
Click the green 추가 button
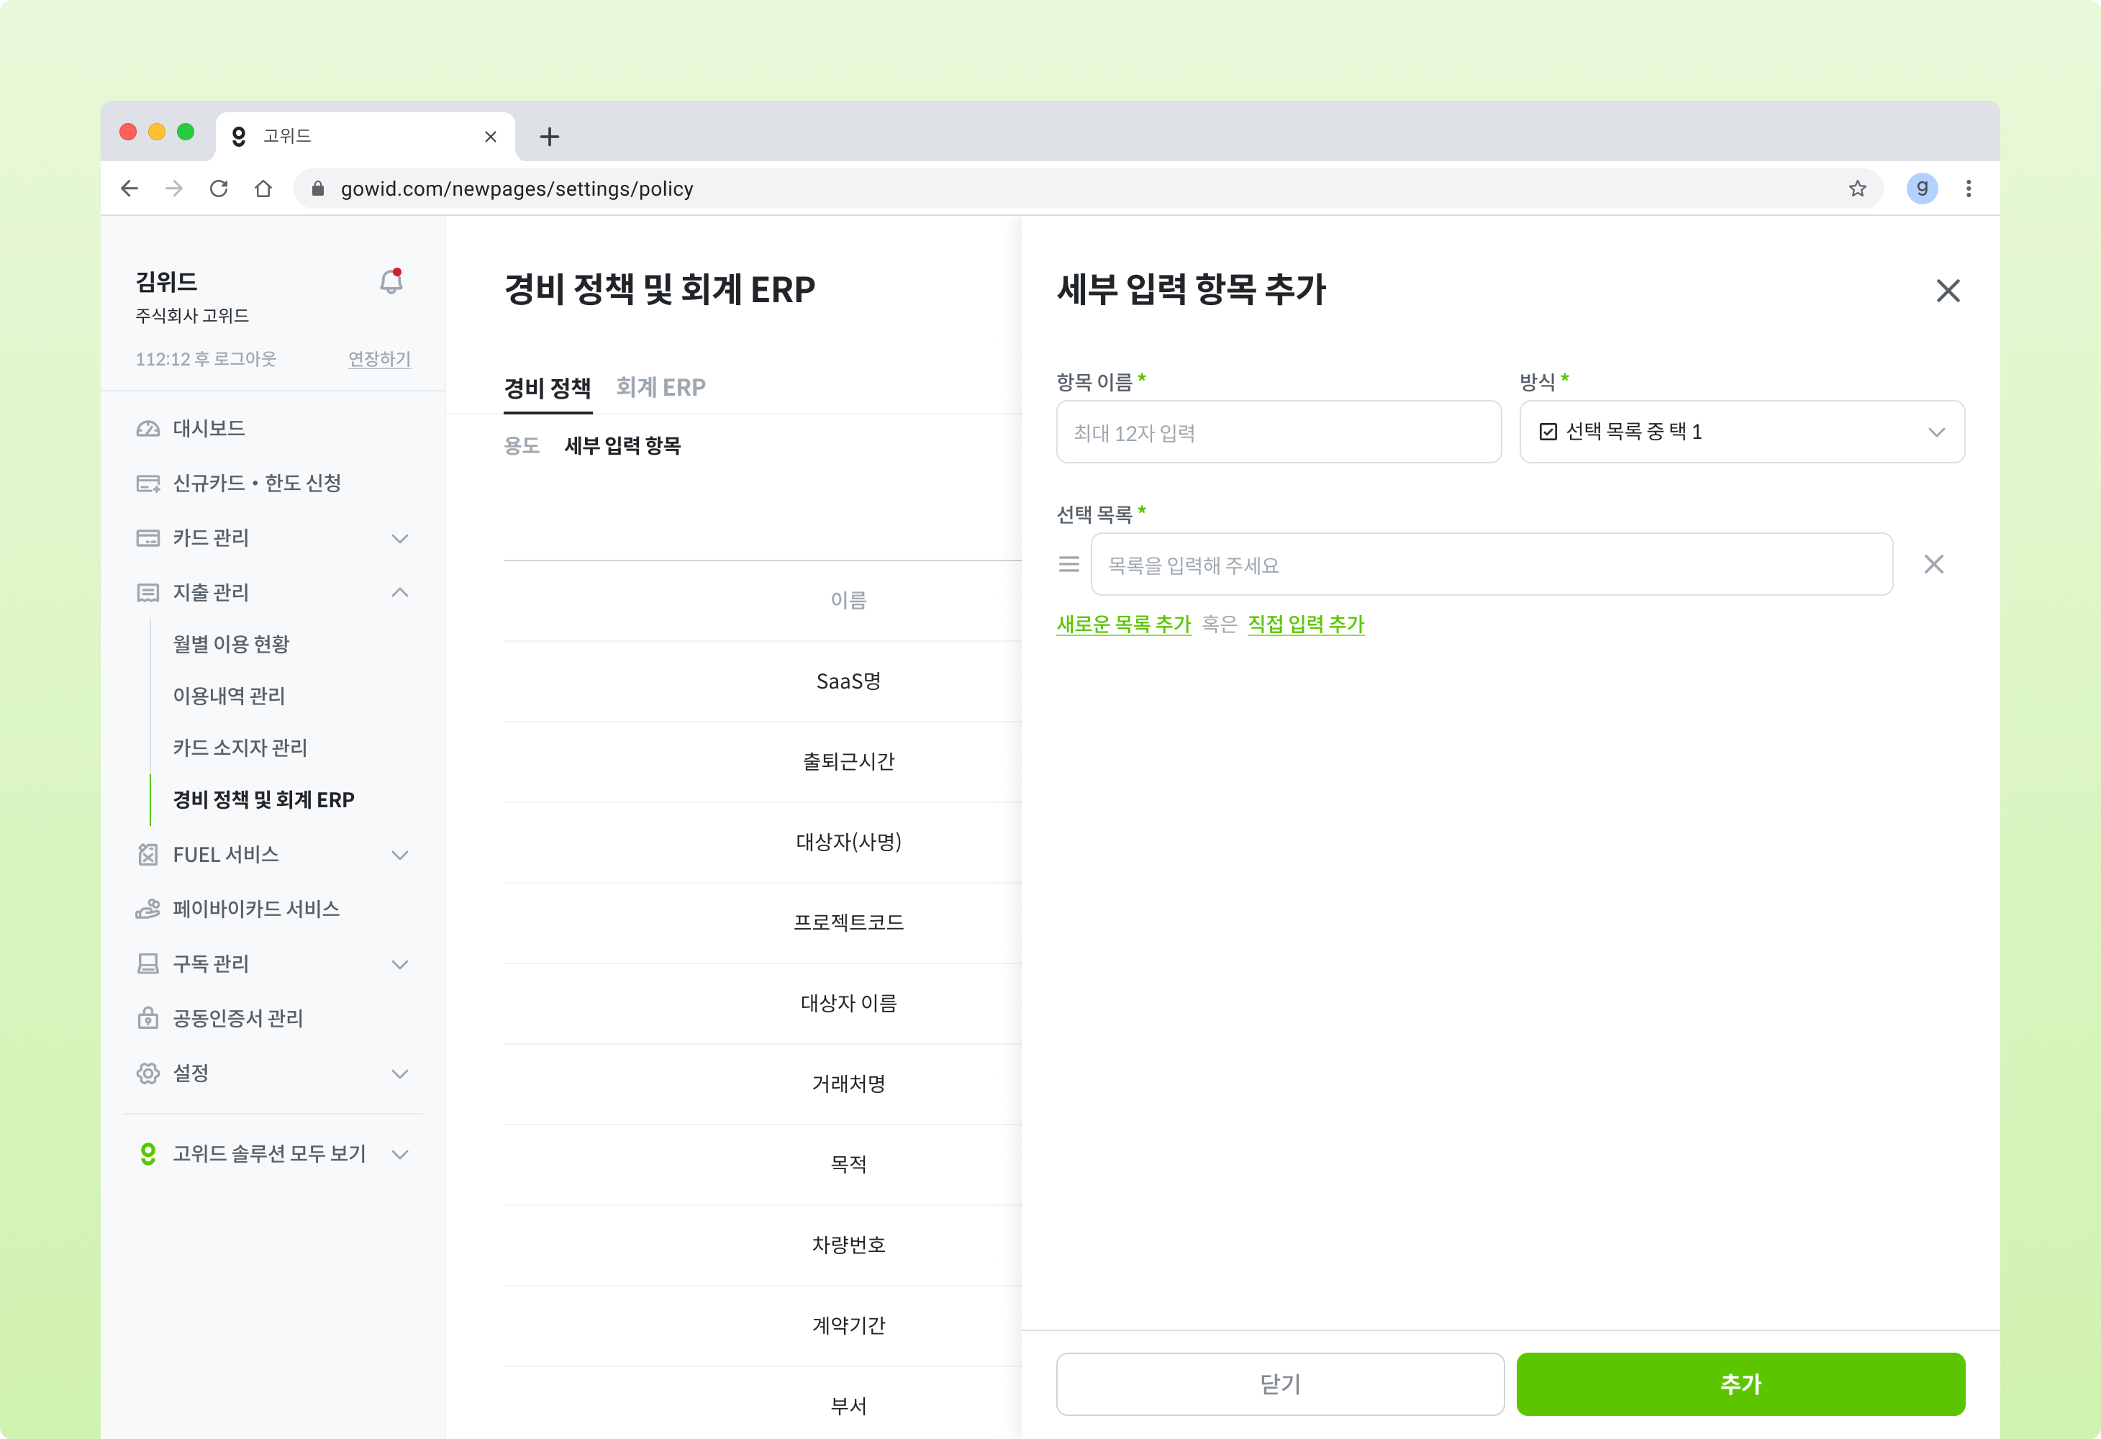pos(1739,1383)
